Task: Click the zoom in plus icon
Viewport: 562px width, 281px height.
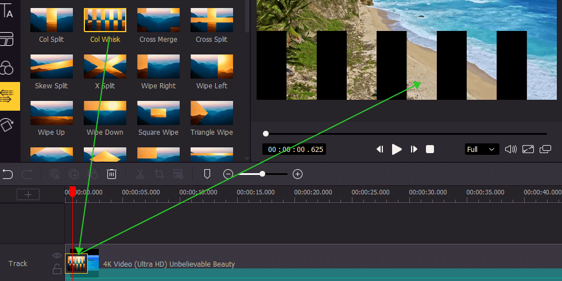Action: point(297,174)
